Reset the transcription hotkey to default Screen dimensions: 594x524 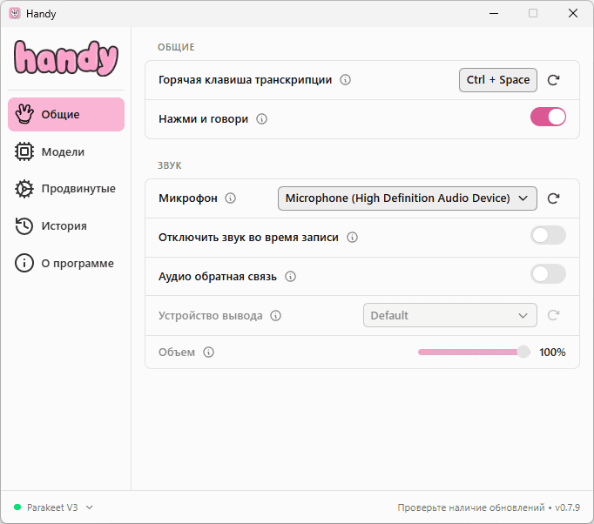point(553,80)
